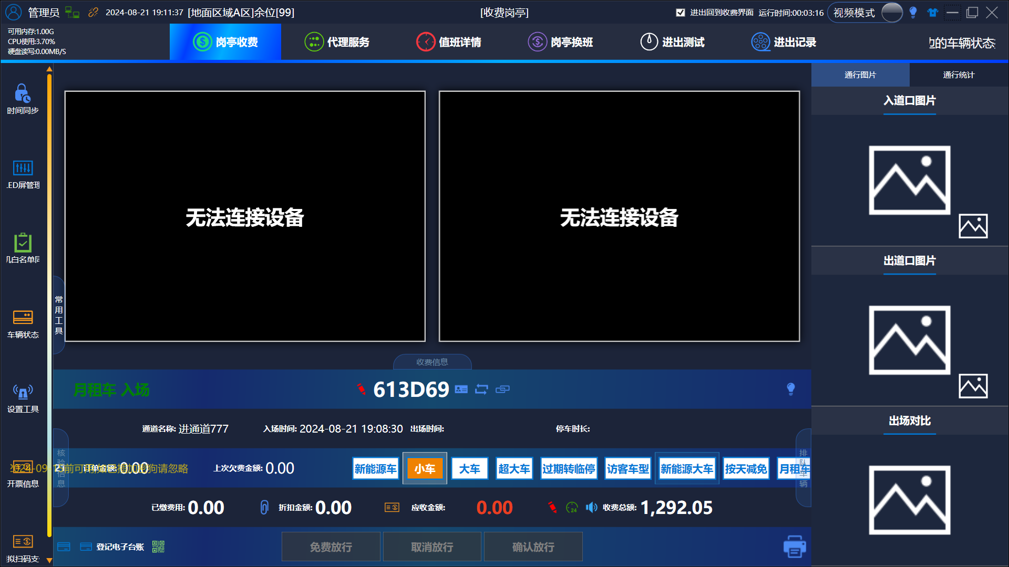Open the 代理服务 tab
The image size is (1009, 567).
[337, 41]
